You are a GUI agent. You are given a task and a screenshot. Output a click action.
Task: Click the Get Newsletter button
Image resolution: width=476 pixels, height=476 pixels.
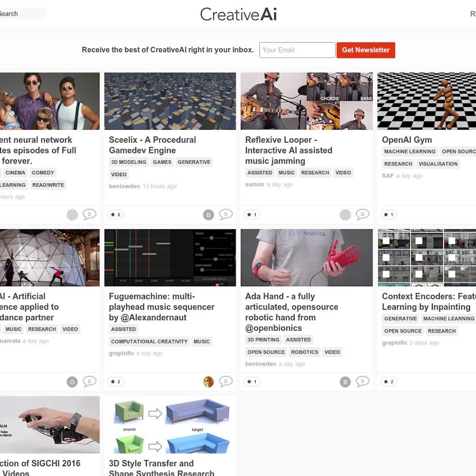pos(366,50)
